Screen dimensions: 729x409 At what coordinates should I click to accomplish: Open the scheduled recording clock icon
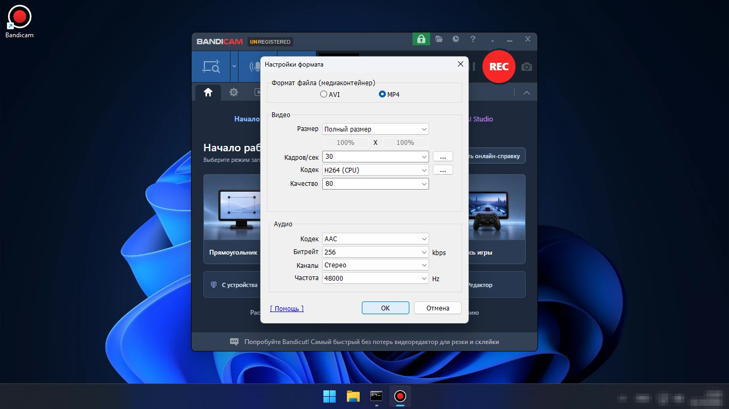point(456,39)
